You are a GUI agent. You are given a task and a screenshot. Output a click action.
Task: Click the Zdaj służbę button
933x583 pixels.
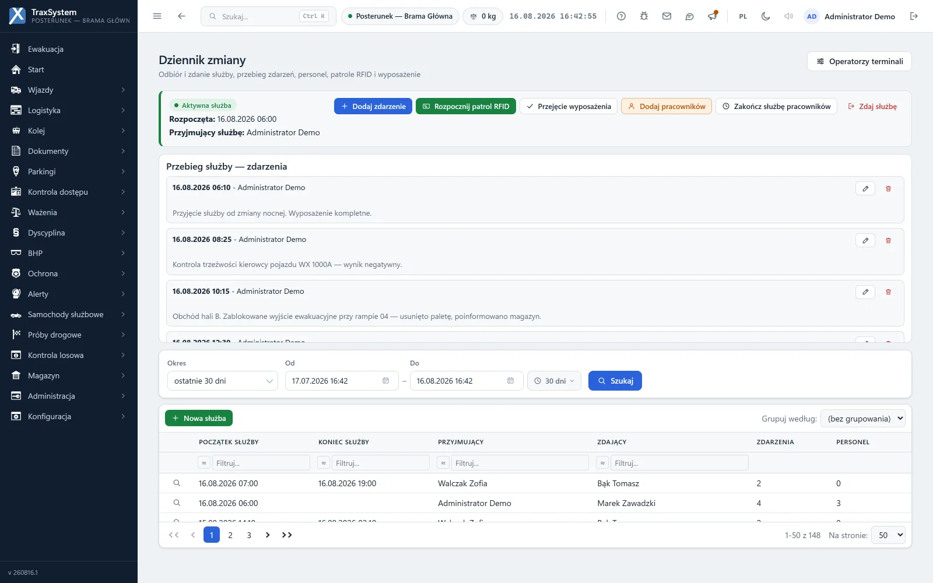(872, 106)
